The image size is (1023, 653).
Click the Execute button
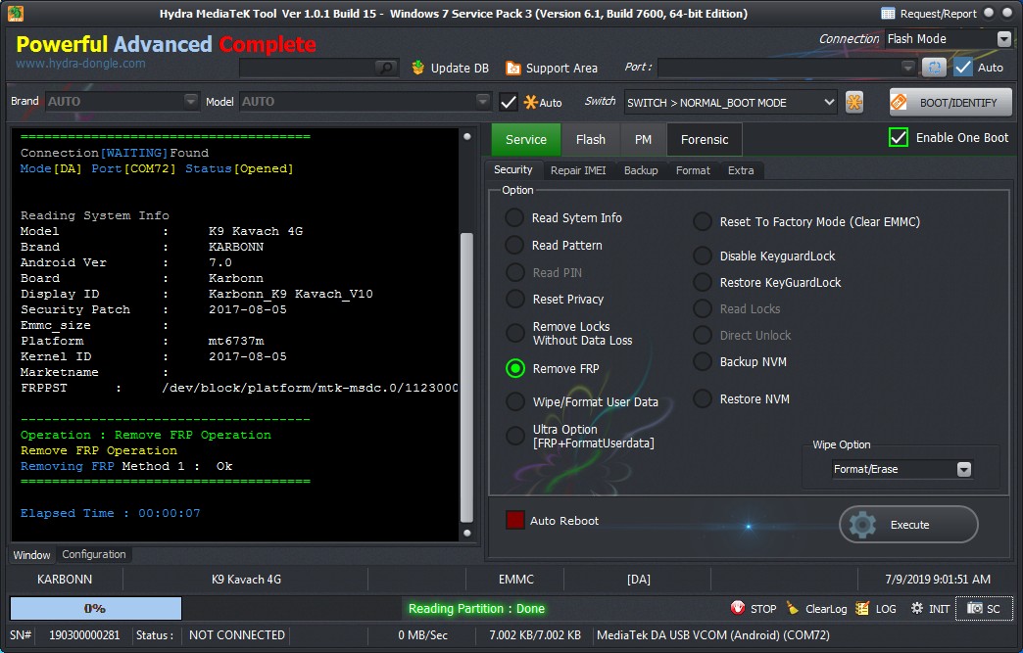click(908, 525)
